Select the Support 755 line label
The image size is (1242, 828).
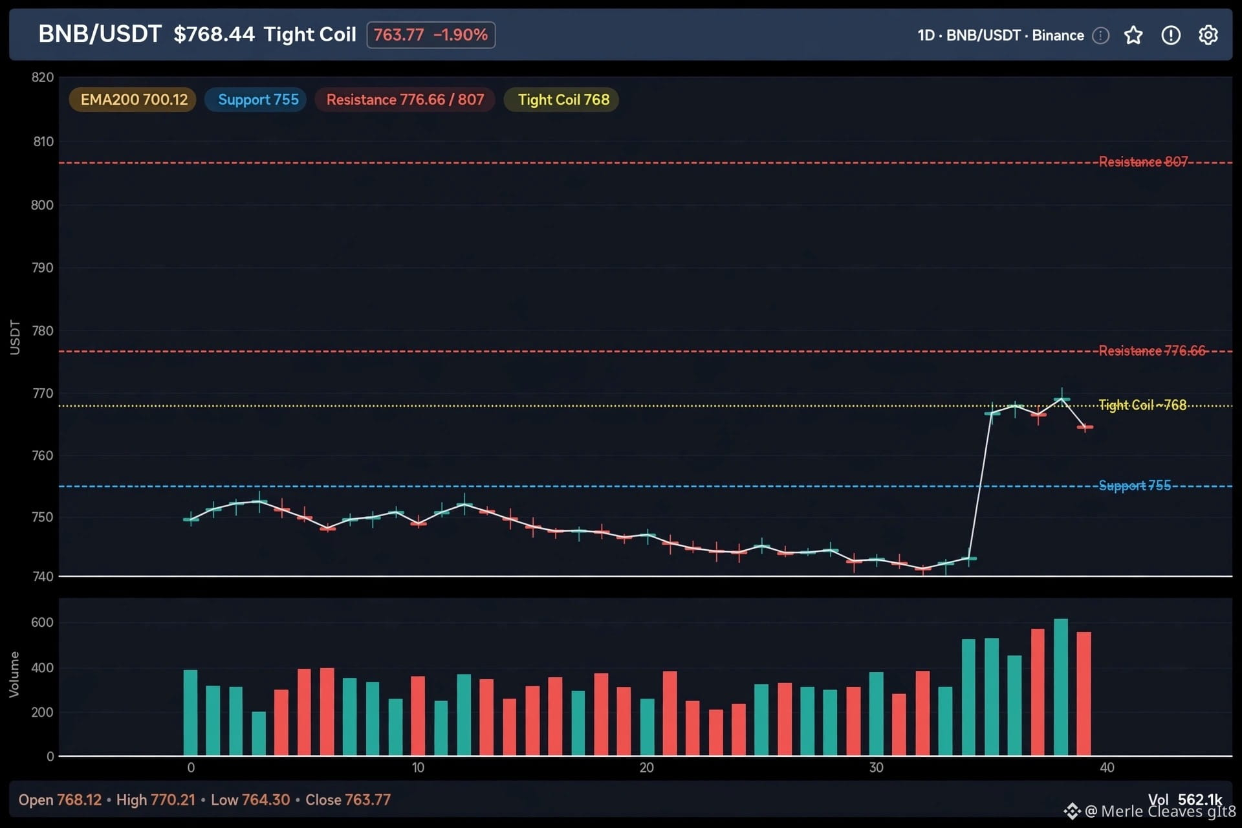tap(1135, 485)
